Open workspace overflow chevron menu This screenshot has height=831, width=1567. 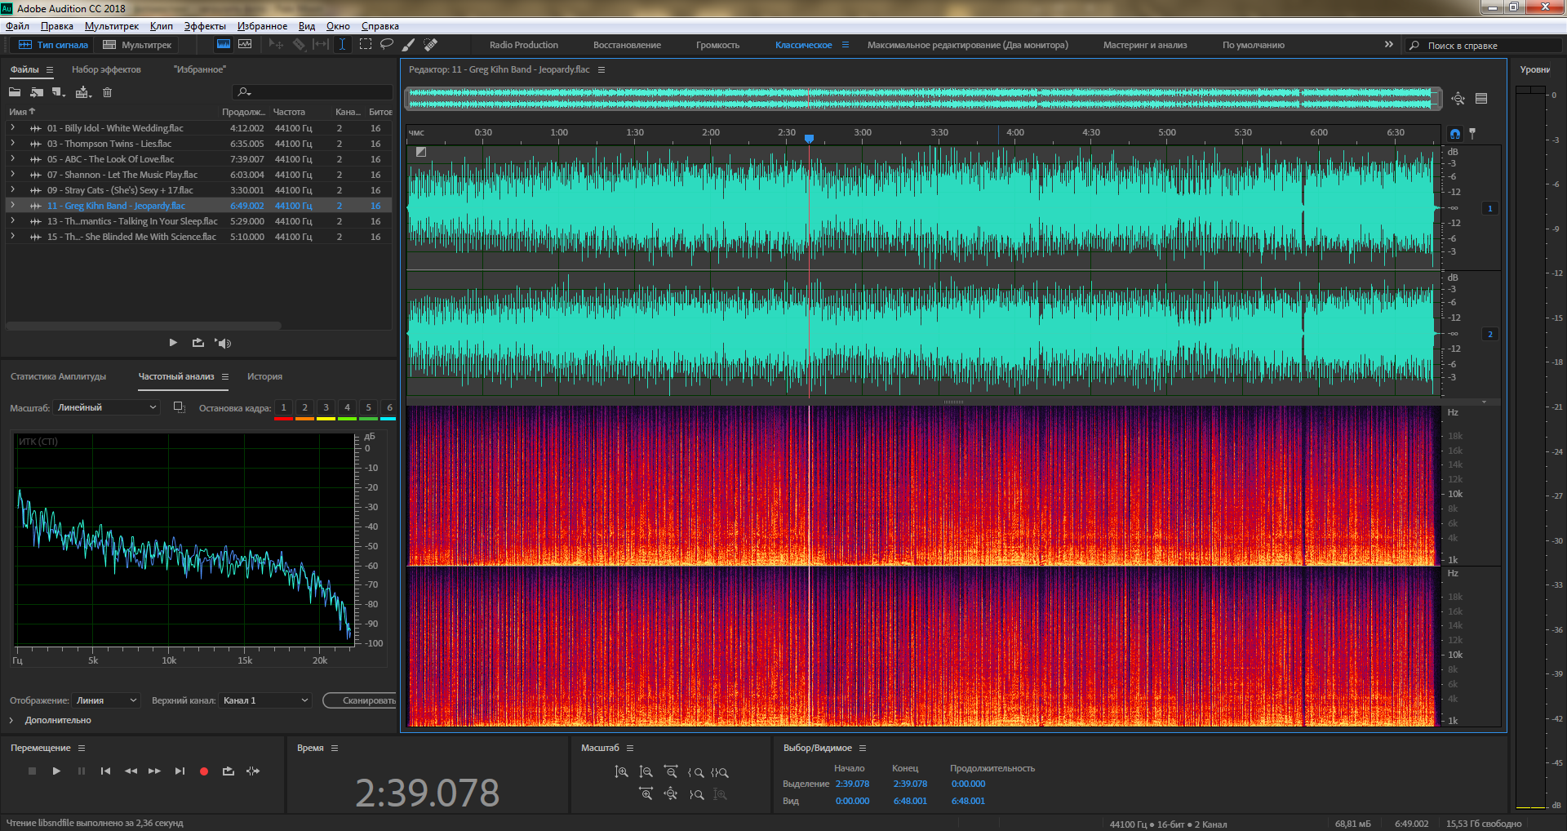pos(1389,44)
